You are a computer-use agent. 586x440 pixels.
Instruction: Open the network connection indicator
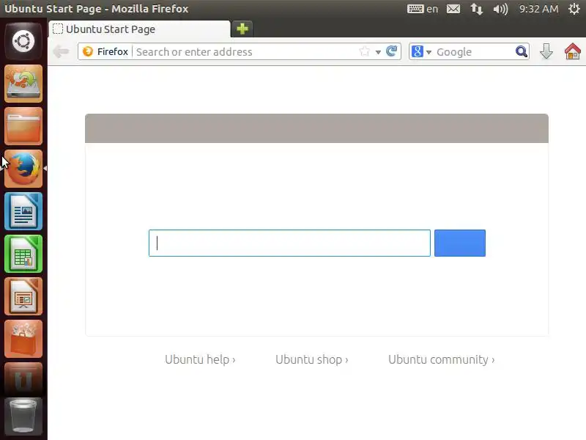pos(477,9)
